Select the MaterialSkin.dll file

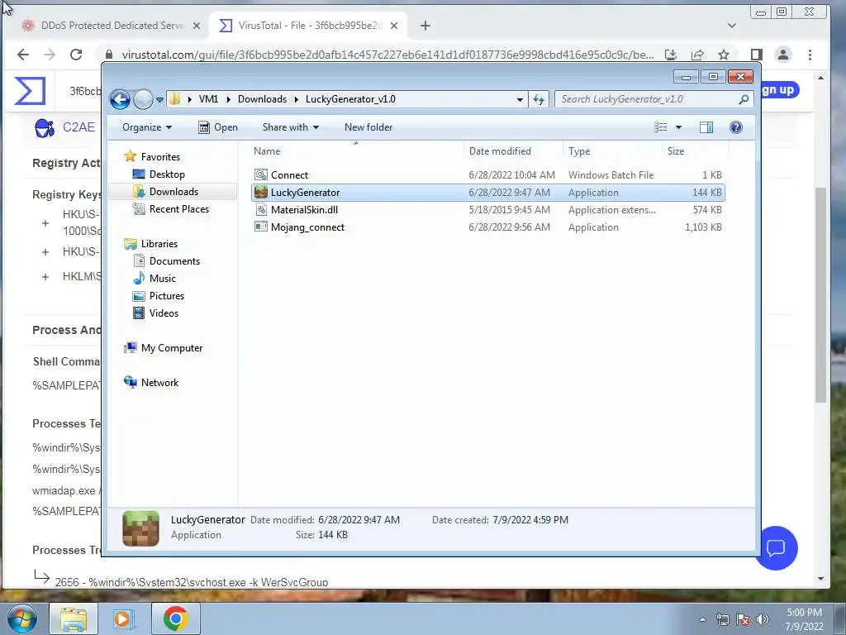coord(487,210)
